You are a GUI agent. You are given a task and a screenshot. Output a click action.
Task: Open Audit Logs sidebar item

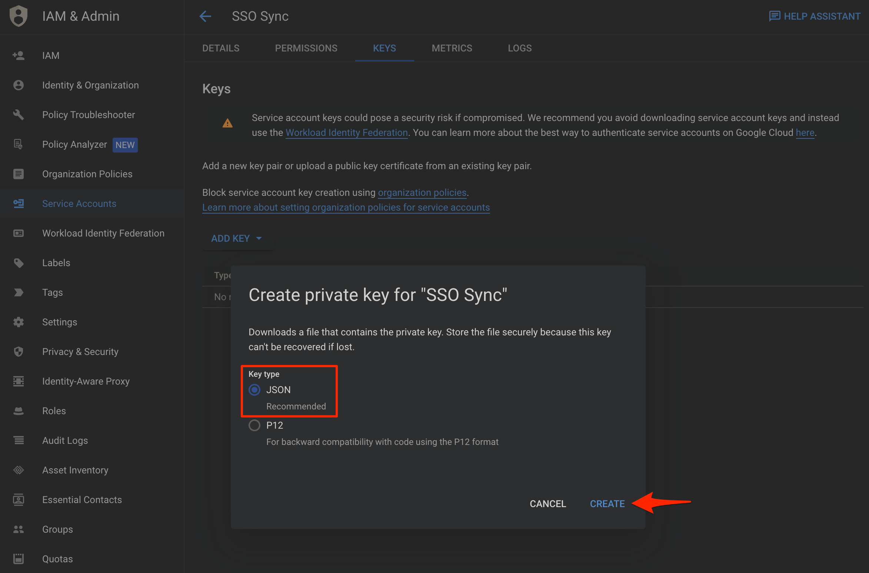[x=92, y=440]
